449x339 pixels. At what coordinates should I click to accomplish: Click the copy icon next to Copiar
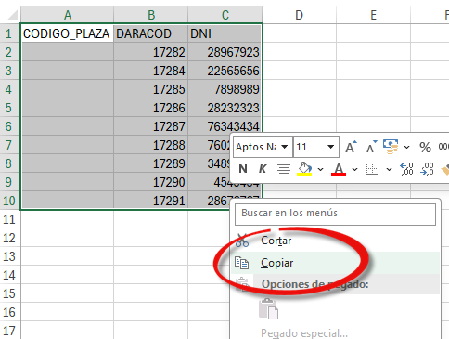pyautogui.click(x=241, y=263)
